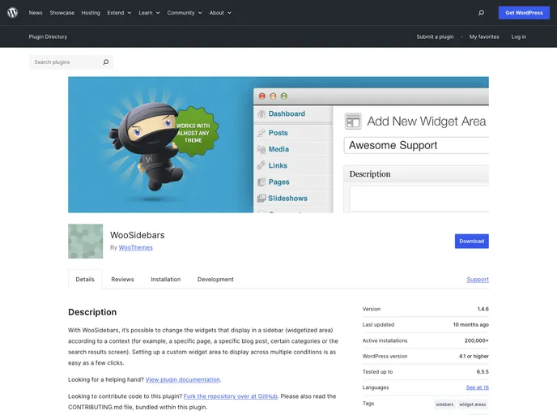Click the sidebars tag

pyautogui.click(x=444, y=404)
